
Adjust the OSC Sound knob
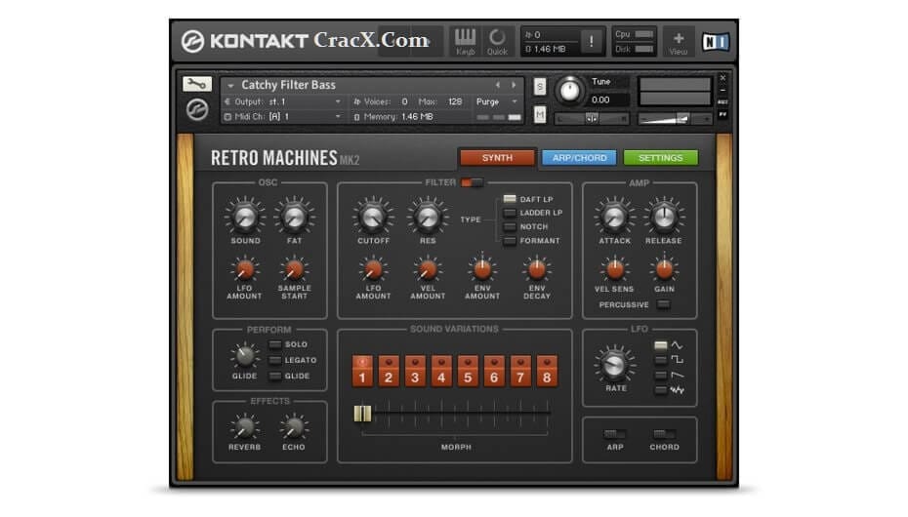(x=245, y=217)
